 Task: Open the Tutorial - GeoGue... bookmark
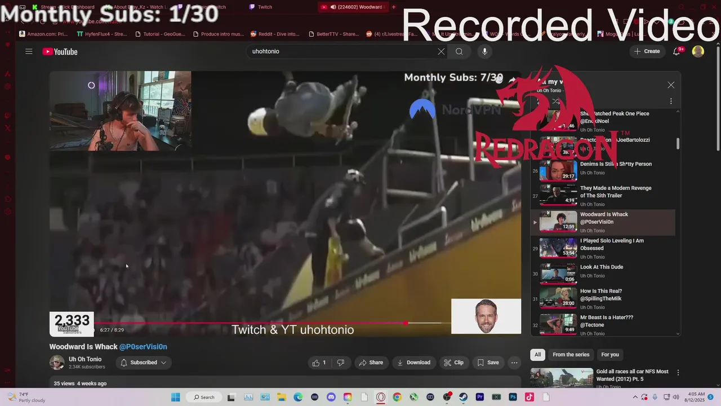[x=160, y=34]
